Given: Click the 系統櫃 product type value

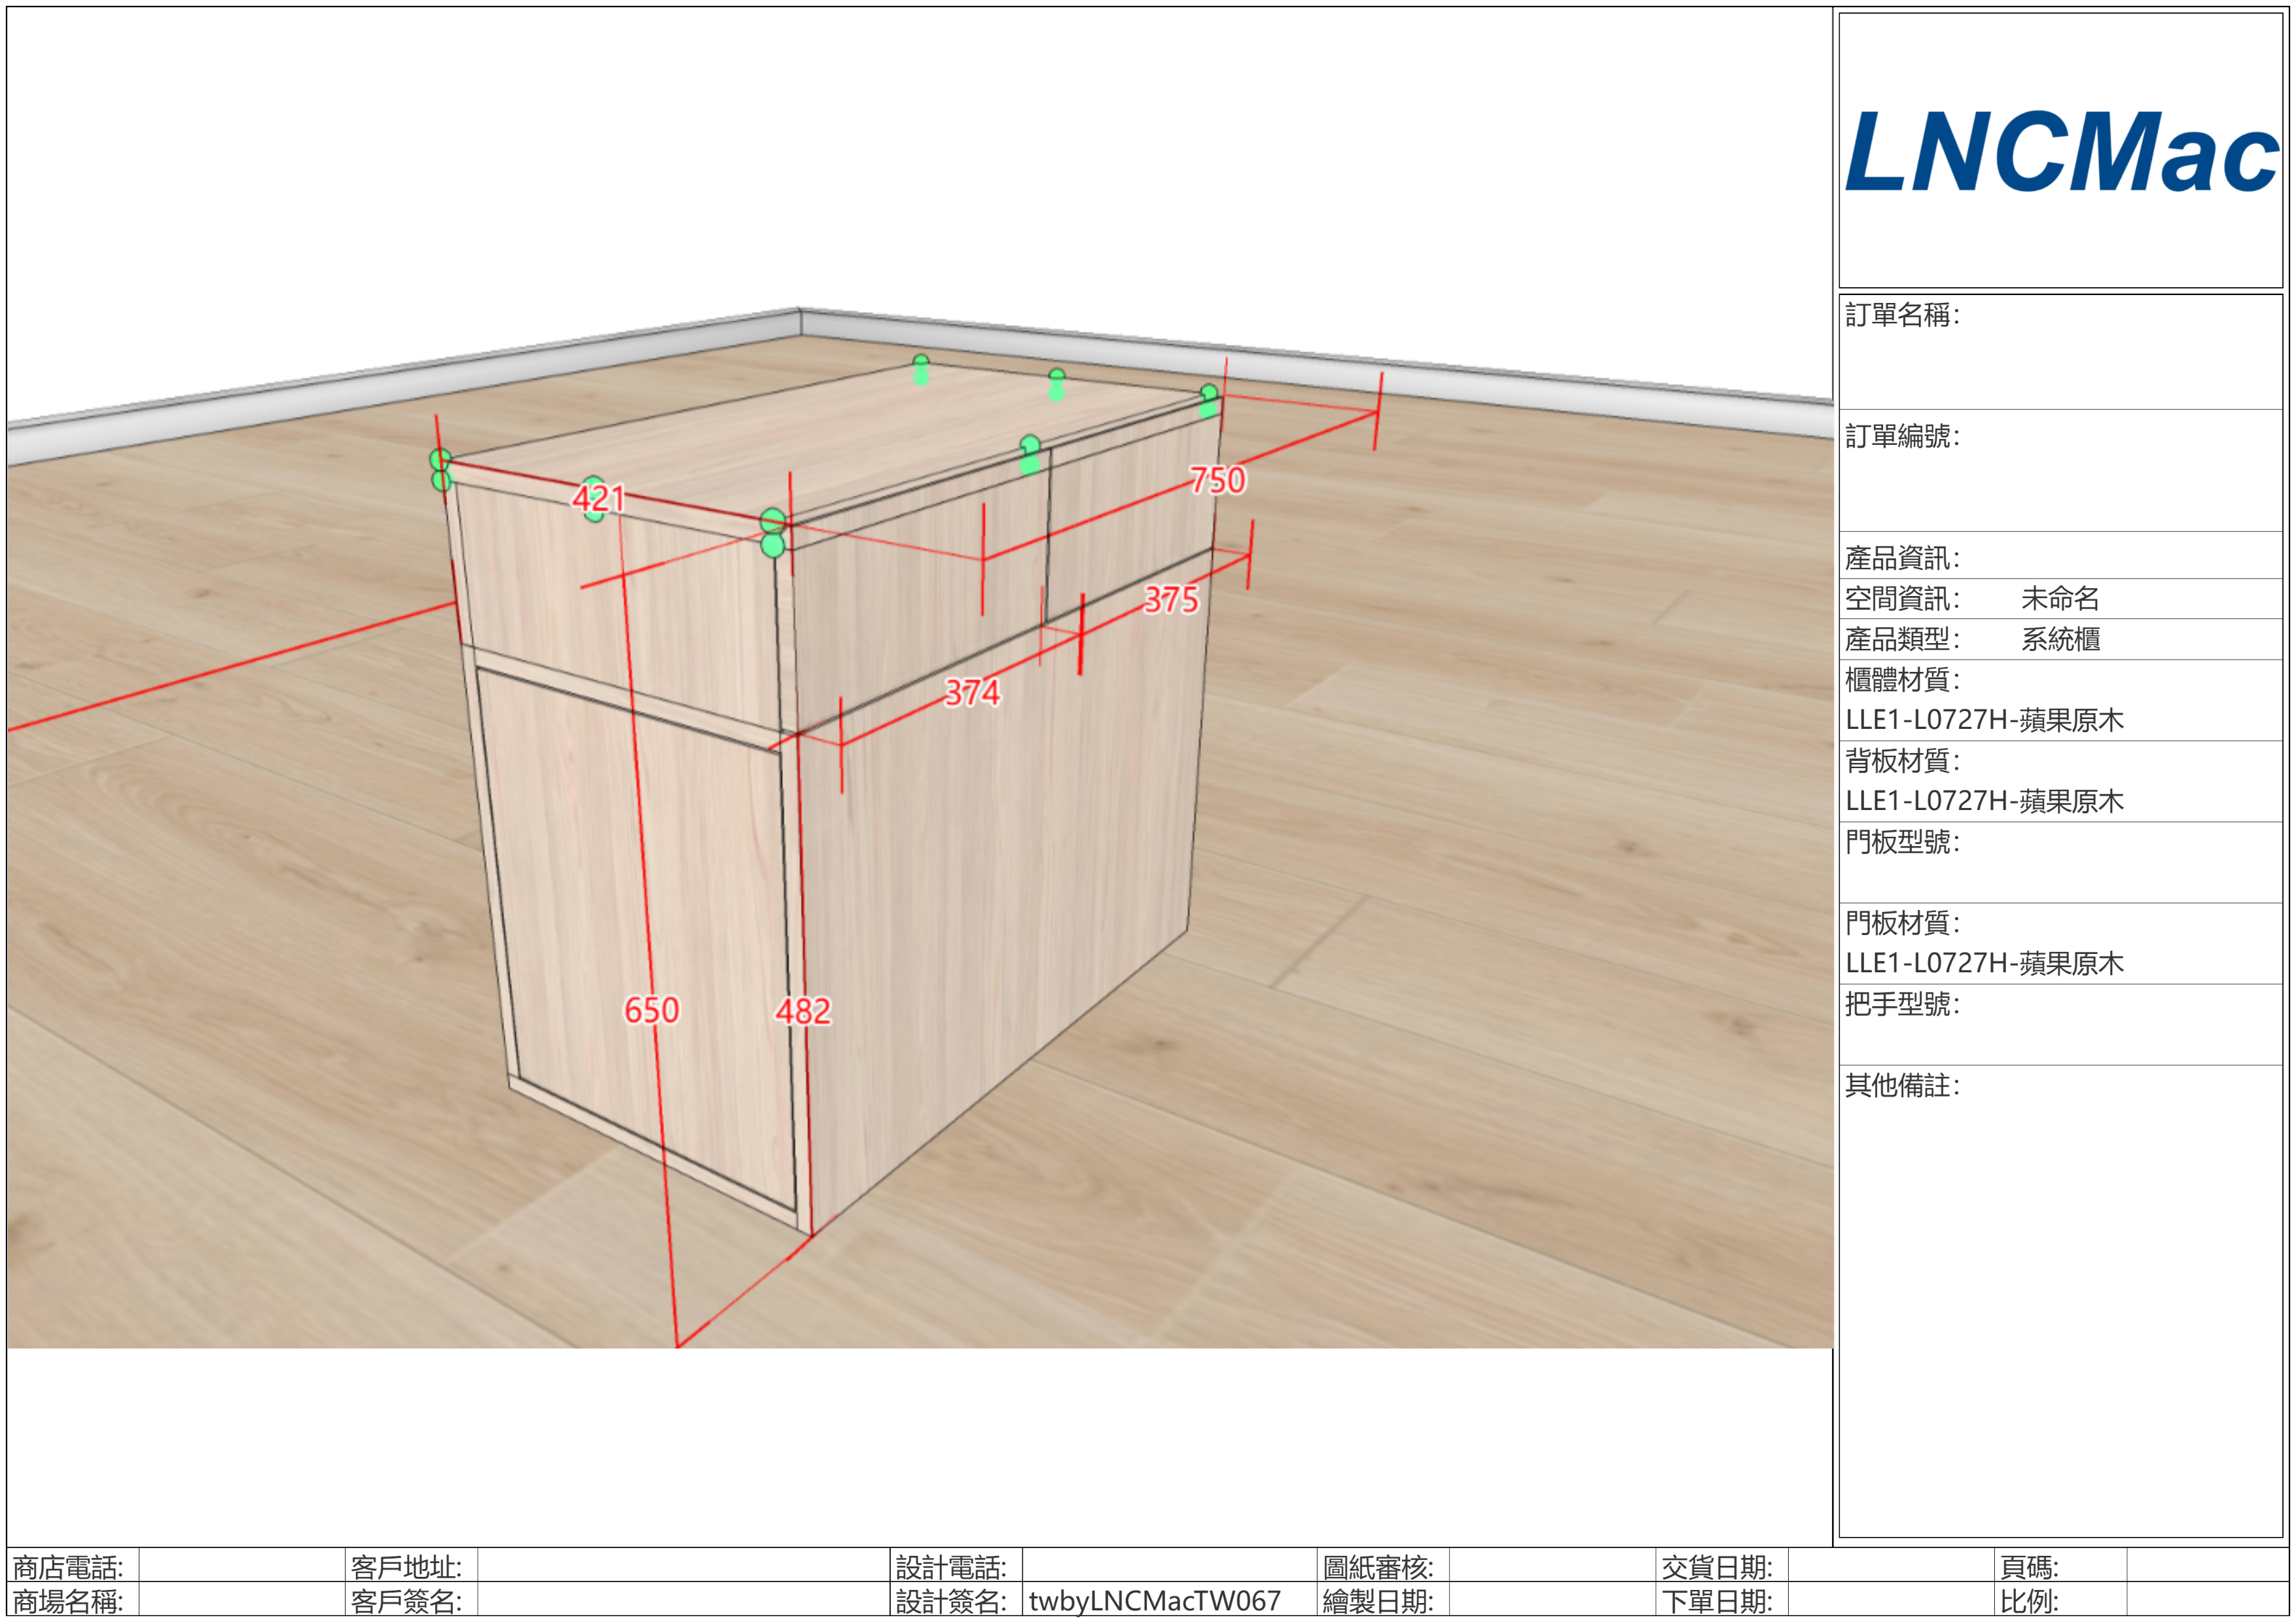Looking at the screenshot, I should (x=2060, y=640).
